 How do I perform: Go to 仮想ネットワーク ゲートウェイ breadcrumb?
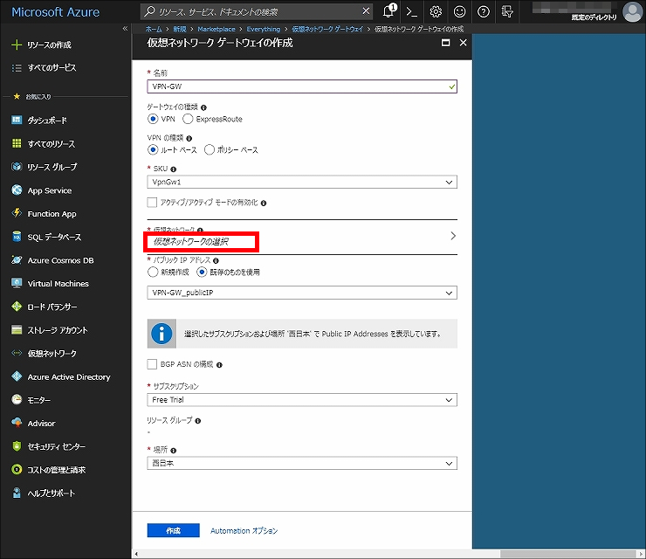tap(327, 29)
